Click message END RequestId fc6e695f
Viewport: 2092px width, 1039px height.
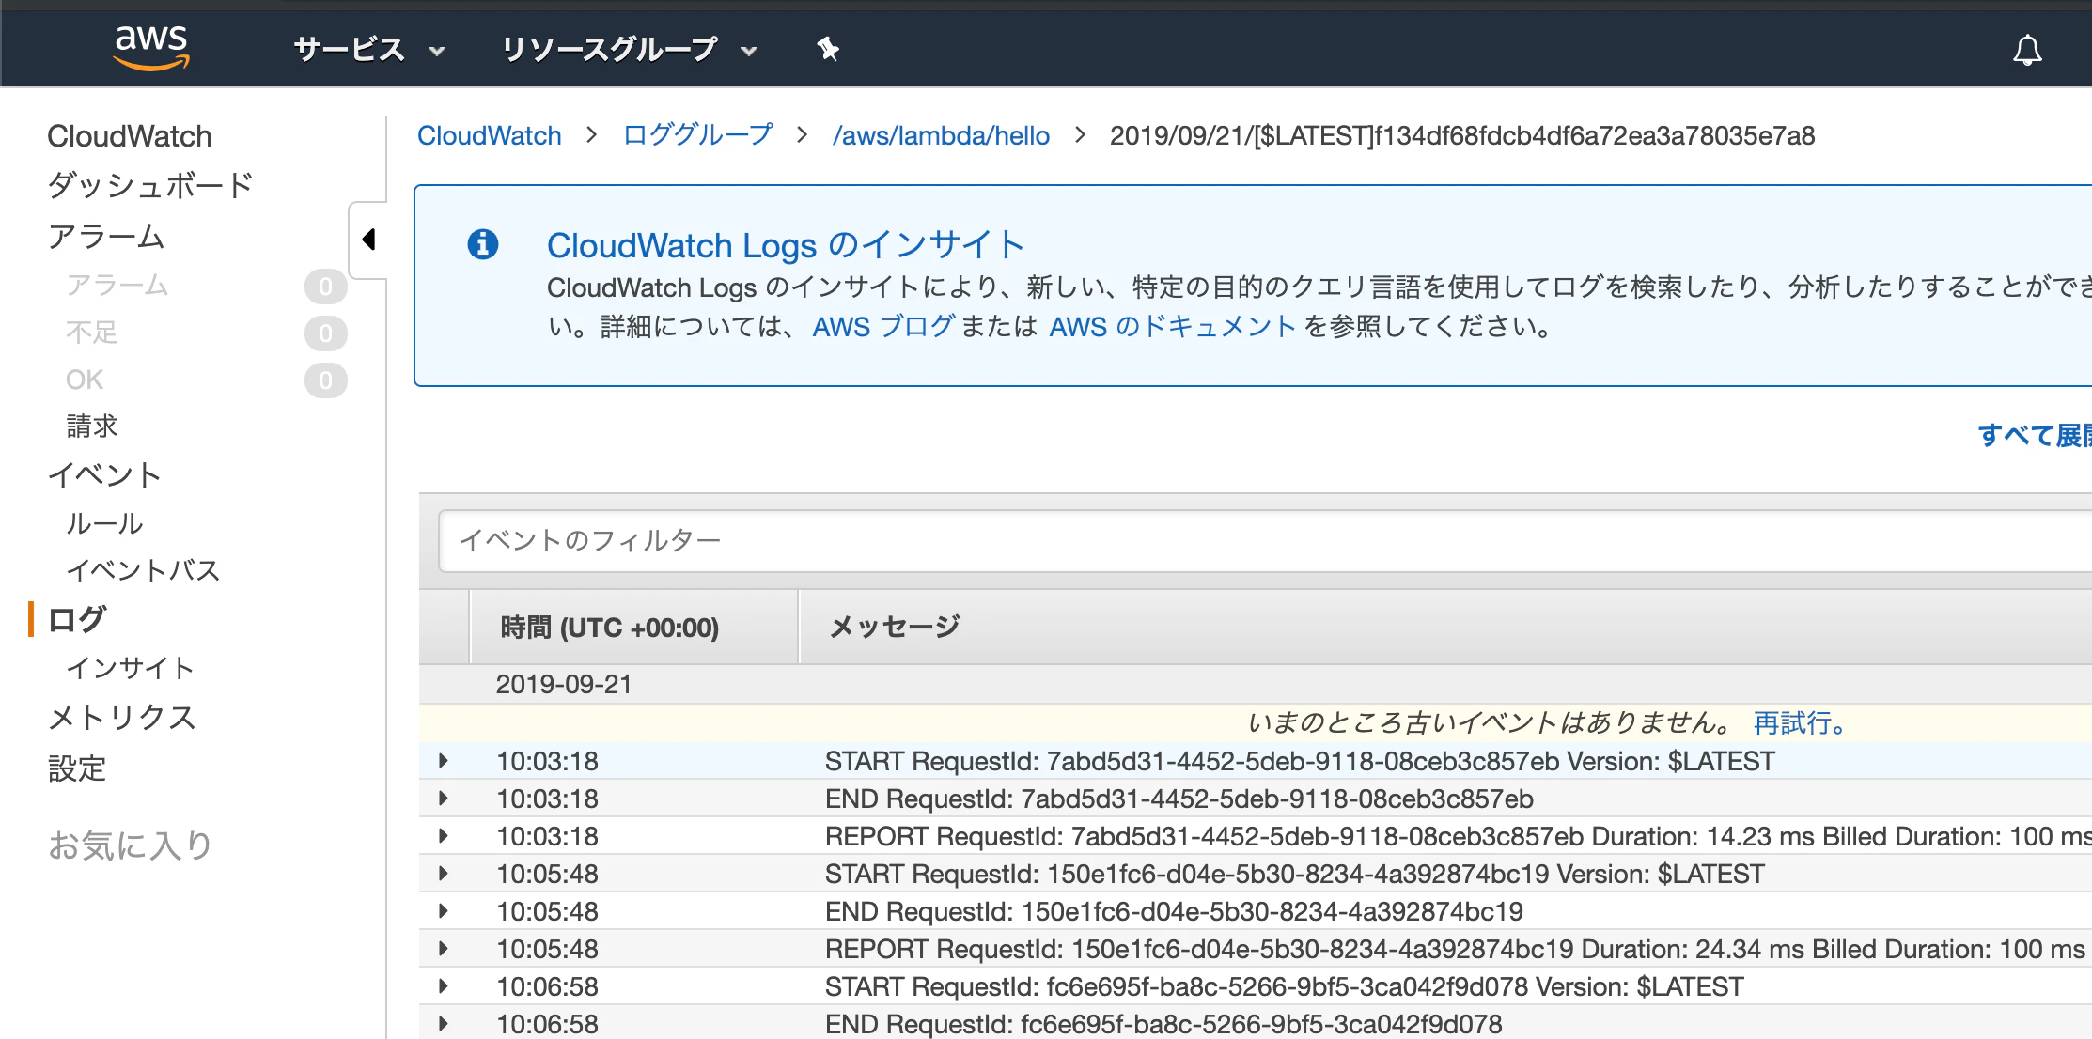[x=1163, y=1024]
